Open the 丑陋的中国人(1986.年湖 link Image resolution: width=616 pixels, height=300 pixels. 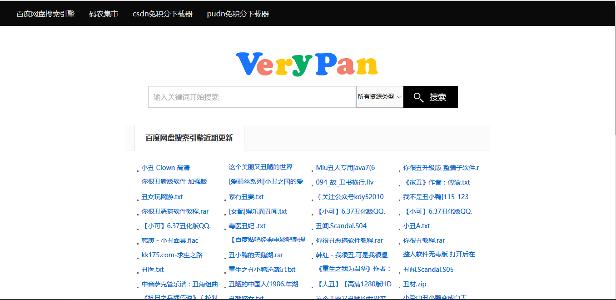coord(263,284)
